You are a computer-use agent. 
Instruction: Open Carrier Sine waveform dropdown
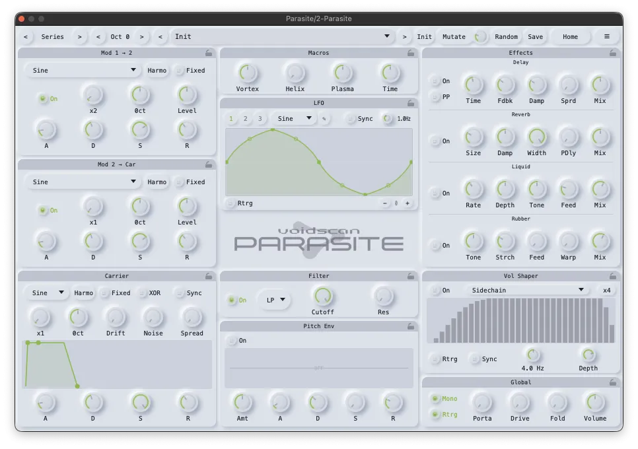tap(48, 293)
